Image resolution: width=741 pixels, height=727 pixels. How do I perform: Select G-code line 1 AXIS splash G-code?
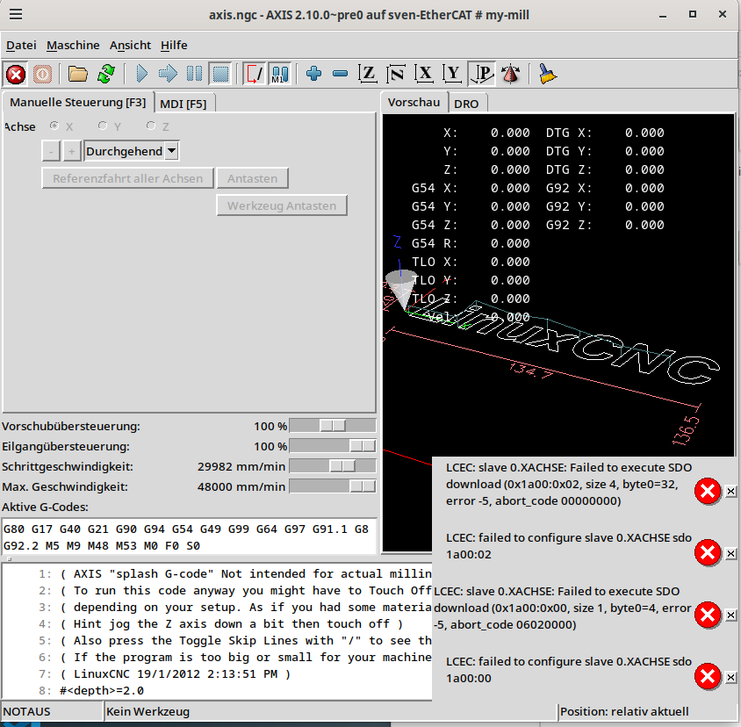point(217,574)
